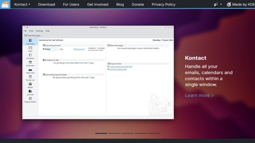The height and width of the screenshot is (143, 255).
Task: Click the Kontact carousel heading
Action: coord(195,58)
